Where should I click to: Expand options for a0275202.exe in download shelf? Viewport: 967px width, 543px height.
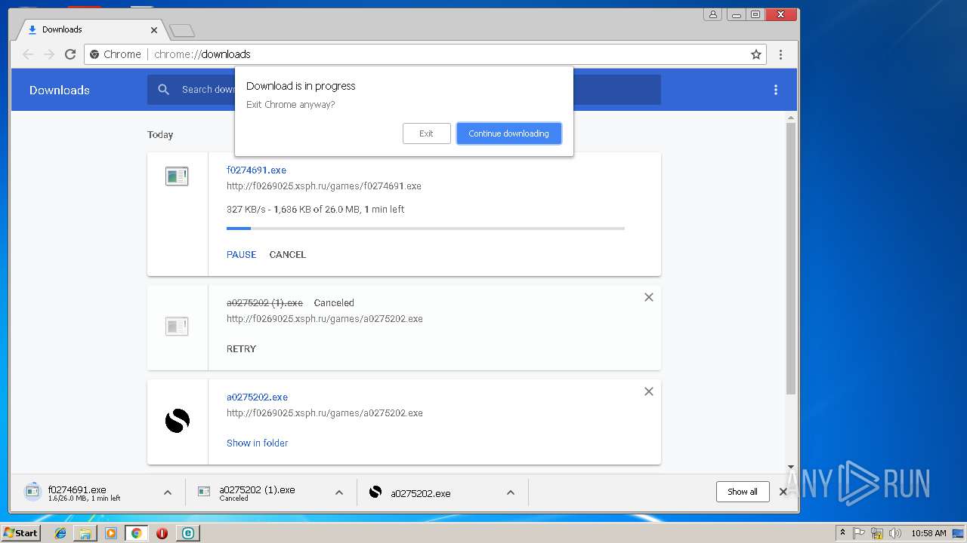pos(511,492)
